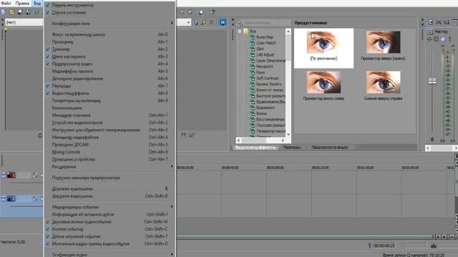Expand the Расширения submenu
Viewport: 458px width, 257px height.
pyautogui.click(x=109, y=166)
